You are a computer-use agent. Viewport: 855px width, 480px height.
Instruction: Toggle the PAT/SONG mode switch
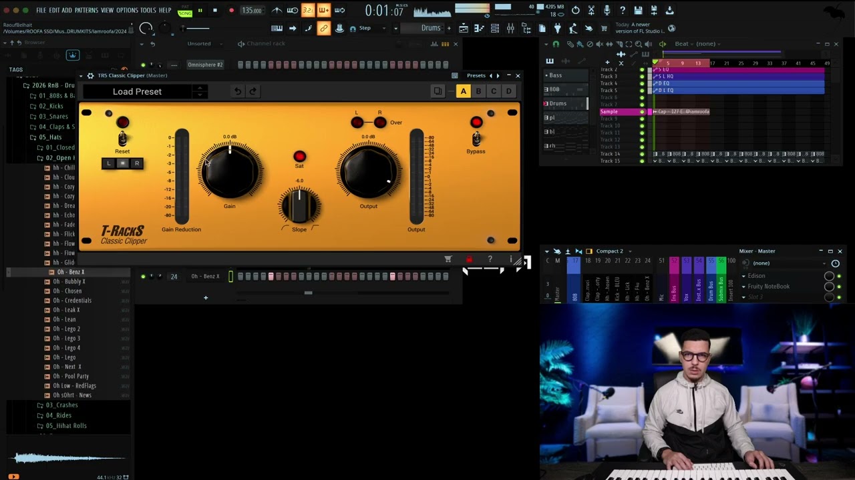185,11
